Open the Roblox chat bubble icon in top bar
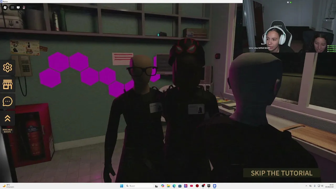The height and width of the screenshot is (189, 336). tap(18, 7)
